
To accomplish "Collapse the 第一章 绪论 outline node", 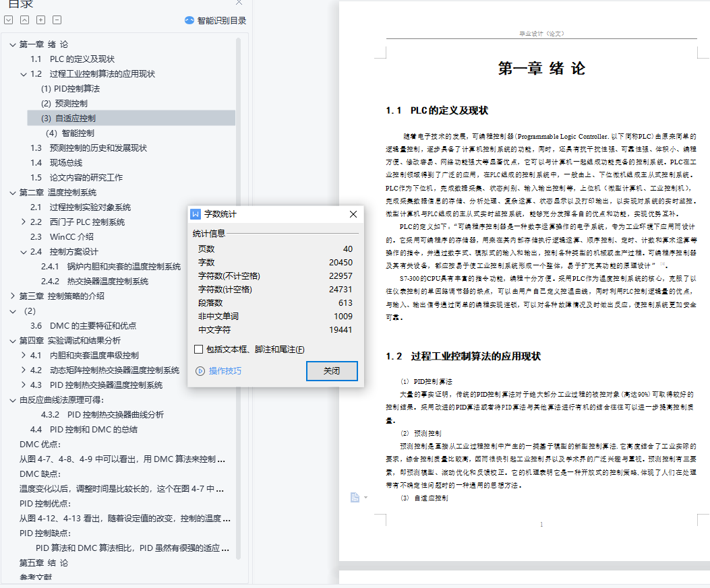I will point(13,44).
